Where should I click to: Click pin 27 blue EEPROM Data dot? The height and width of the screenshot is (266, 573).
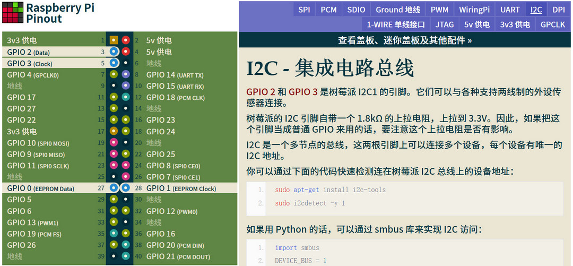114,188
